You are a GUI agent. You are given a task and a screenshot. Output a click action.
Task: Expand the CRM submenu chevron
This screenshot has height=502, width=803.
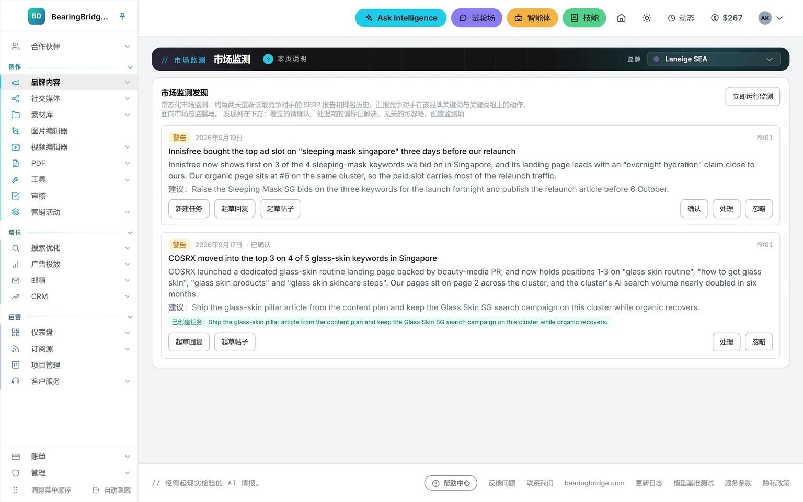pos(127,296)
